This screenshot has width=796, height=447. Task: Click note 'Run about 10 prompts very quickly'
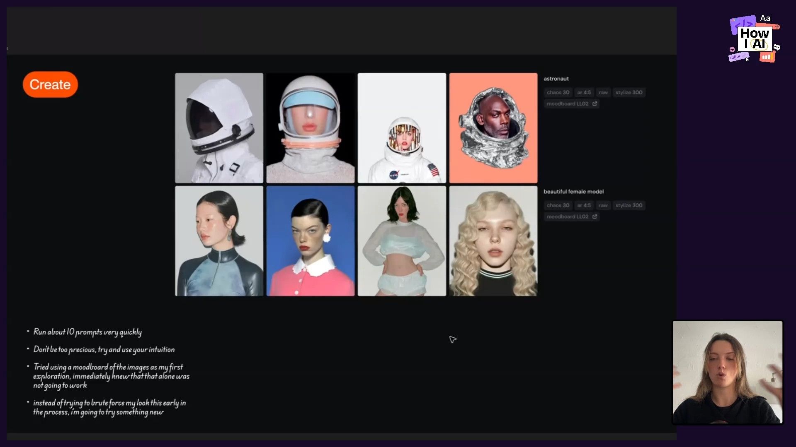click(87, 332)
